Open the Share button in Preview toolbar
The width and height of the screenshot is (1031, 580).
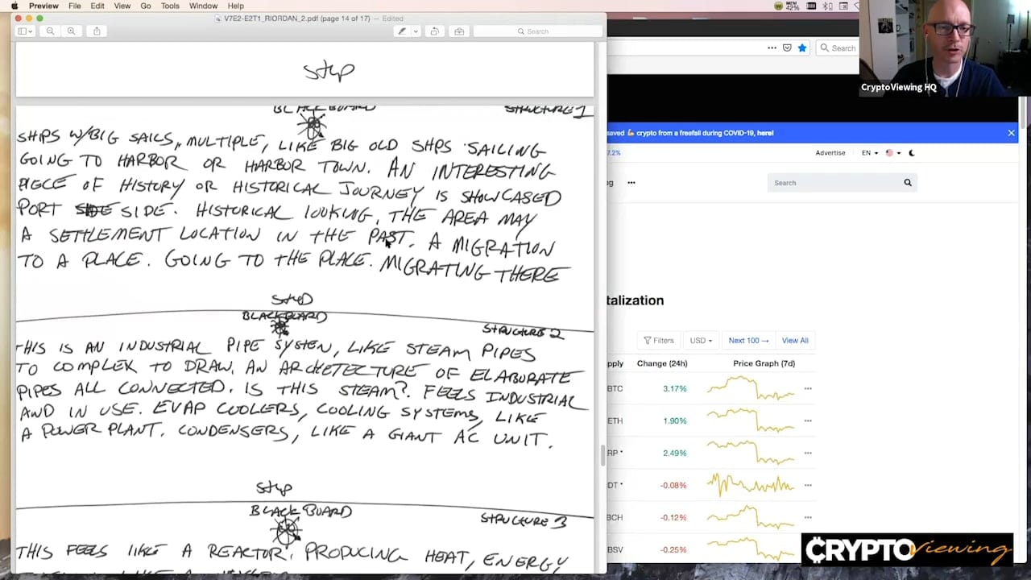[x=97, y=31]
